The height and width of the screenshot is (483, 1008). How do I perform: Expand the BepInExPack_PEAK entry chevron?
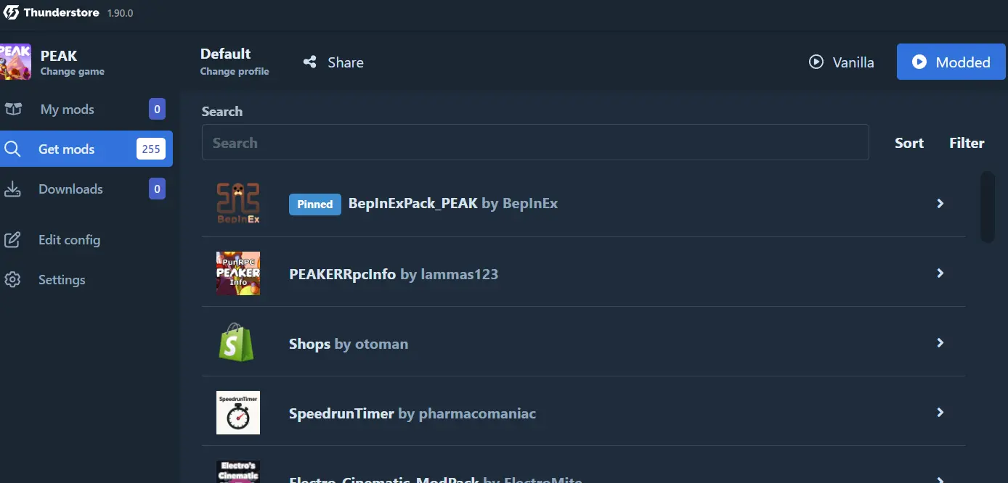pos(940,204)
